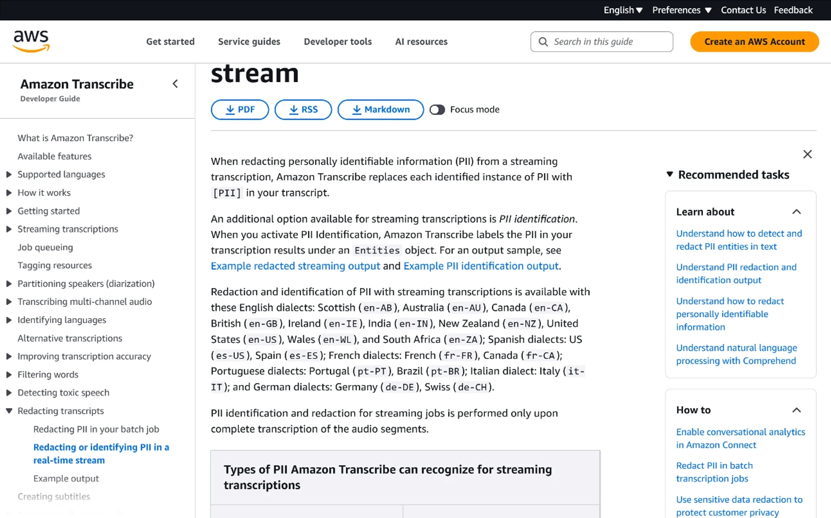
Task: Open Alternative transcriptions page
Action: click(70, 338)
